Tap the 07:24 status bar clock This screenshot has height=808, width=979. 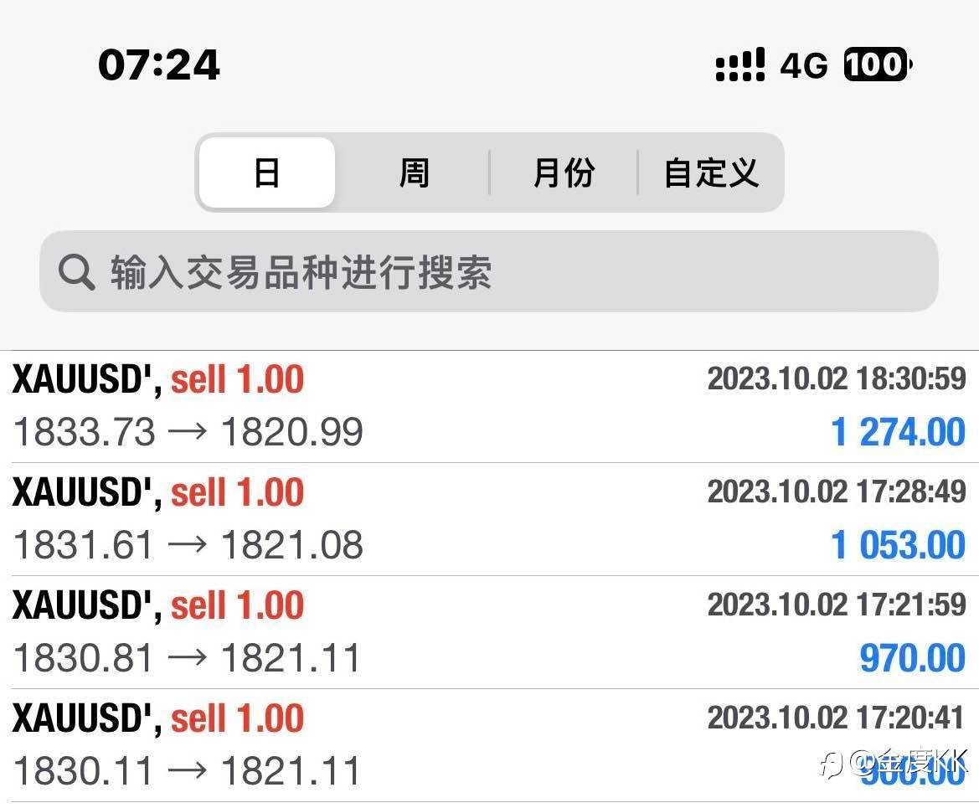click(159, 65)
